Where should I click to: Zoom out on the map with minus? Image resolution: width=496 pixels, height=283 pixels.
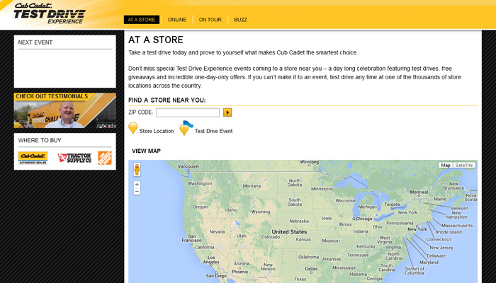coord(137,192)
